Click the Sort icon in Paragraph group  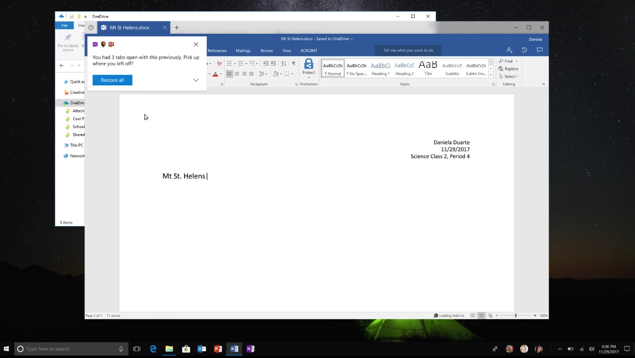[284, 64]
